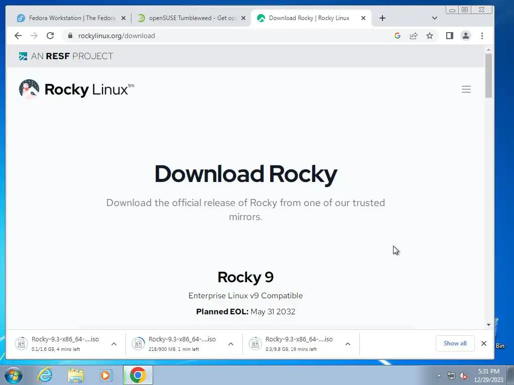This screenshot has width=514, height=385.
Task: Expand options for the 900 MB download
Action: (x=231, y=344)
